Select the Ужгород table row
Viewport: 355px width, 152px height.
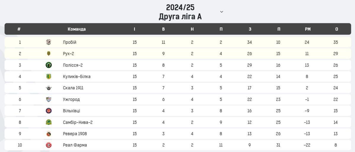[177, 99]
